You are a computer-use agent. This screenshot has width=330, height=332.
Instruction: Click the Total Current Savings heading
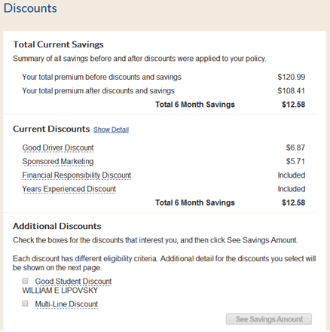58,44
